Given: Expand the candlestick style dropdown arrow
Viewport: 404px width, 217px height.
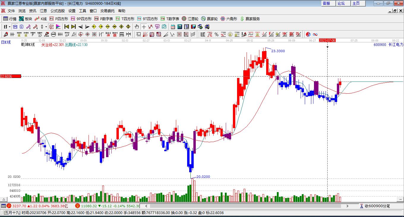Looking at the screenshot, I should click(x=46, y=27).
